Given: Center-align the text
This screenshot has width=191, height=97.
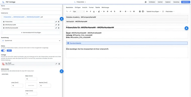Looking at the screenshot, I should coord(108,11).
